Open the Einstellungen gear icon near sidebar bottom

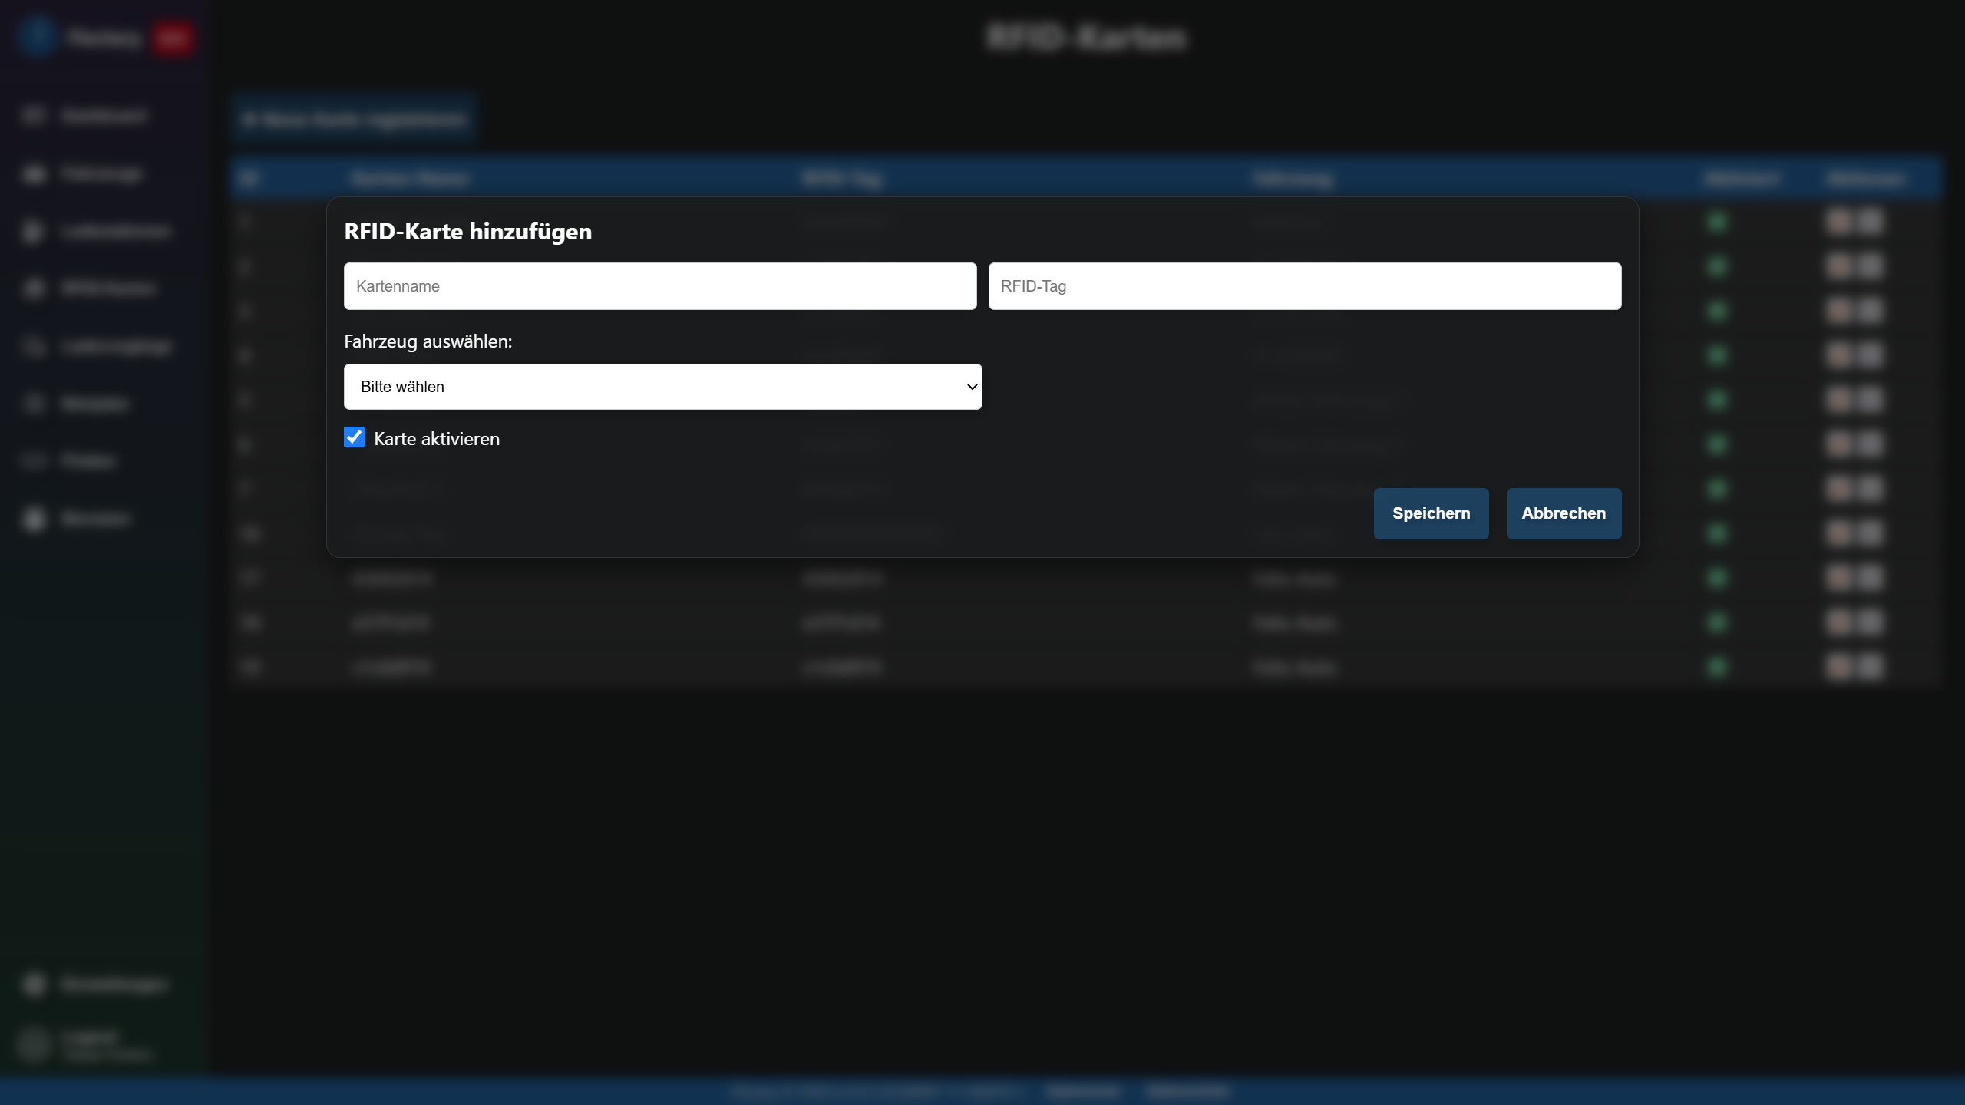(33, 985)
